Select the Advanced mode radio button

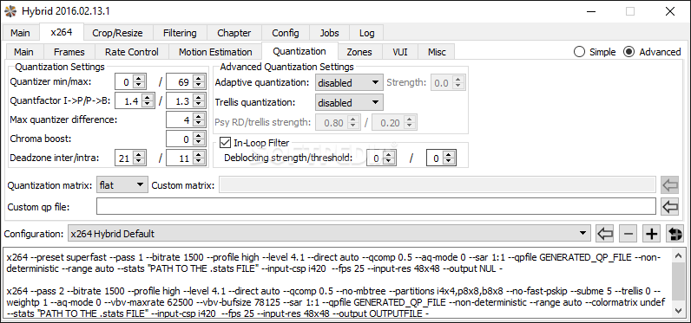pyautogui.click(x=628, y=52)
